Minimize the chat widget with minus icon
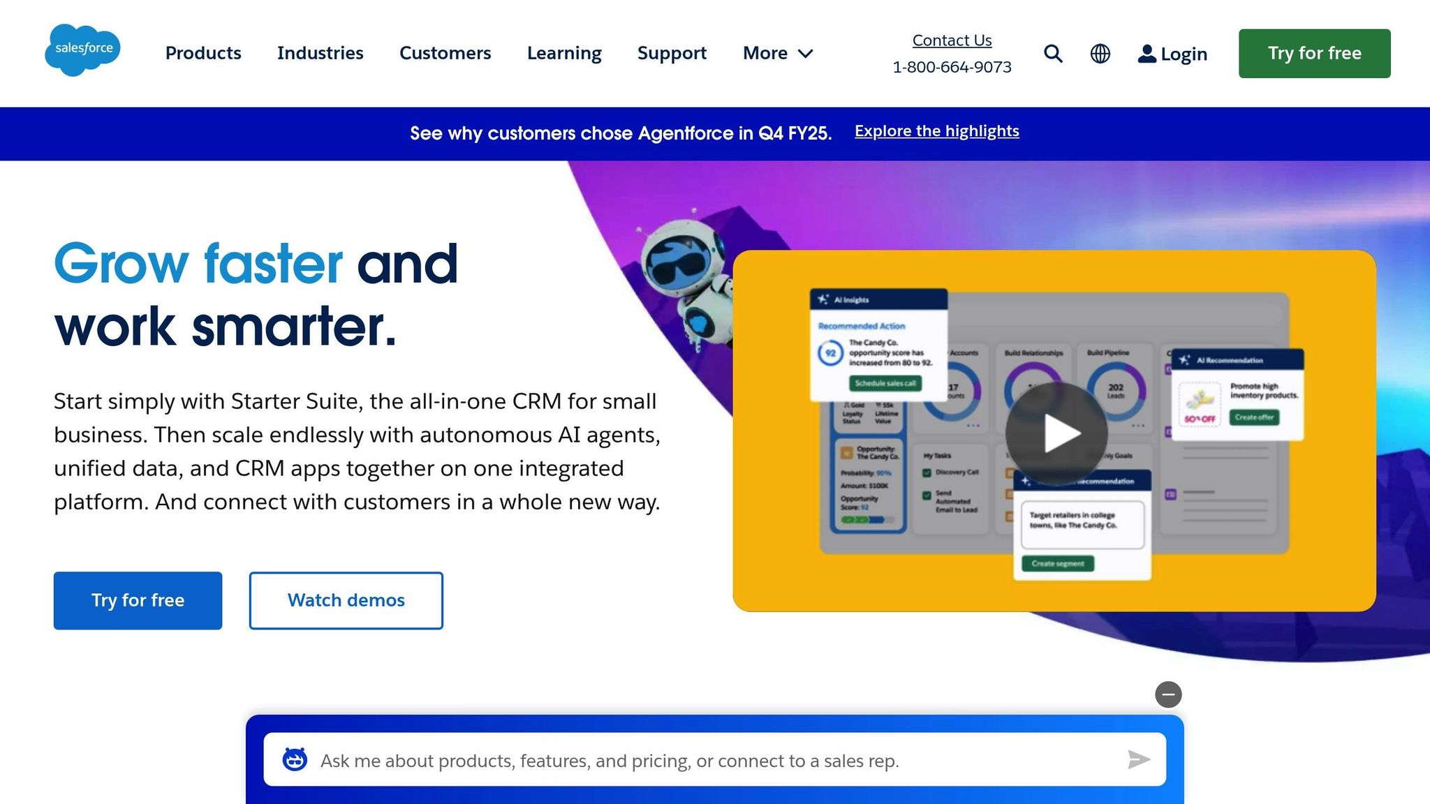 1167,694
